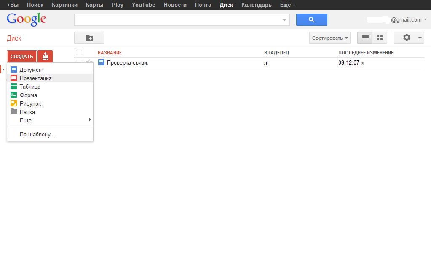The width and height of the screenshot is (431, 276).
Task: Click the YouTube link in top bar
Action: [143, 5]
